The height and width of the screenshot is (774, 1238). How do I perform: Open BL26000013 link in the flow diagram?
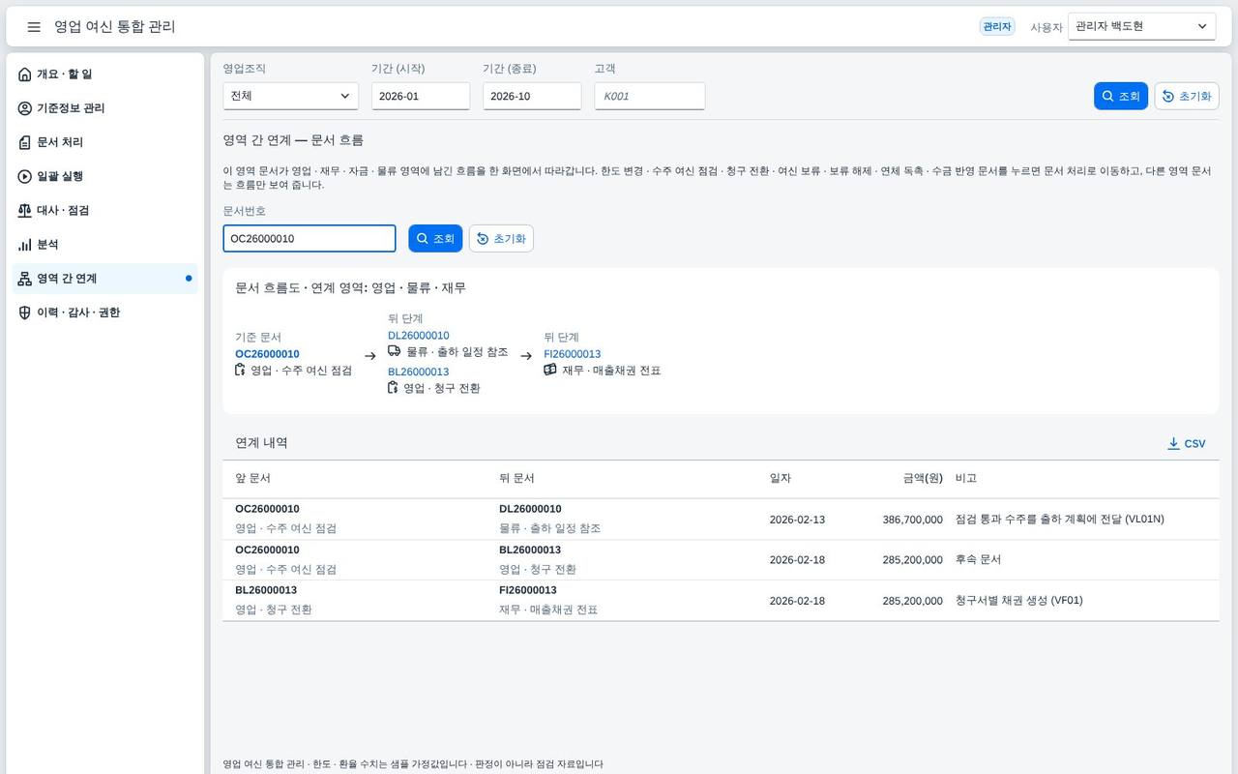[x=419, y=372]
